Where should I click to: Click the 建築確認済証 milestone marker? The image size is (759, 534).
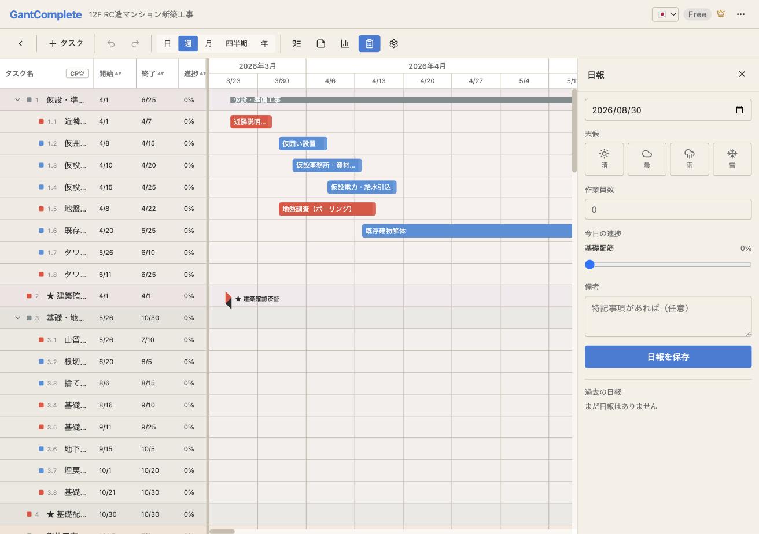[229, 299]
